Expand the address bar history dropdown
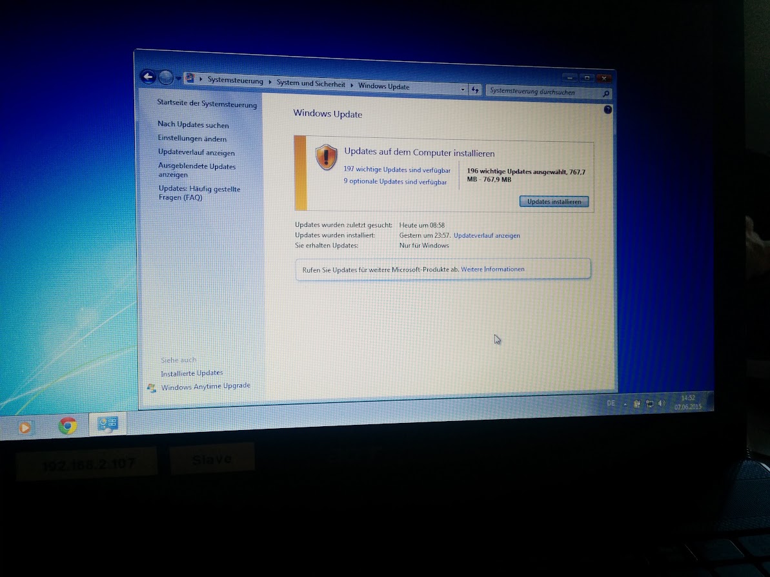The width and height of the screenshot is (770, 577). 463,90
